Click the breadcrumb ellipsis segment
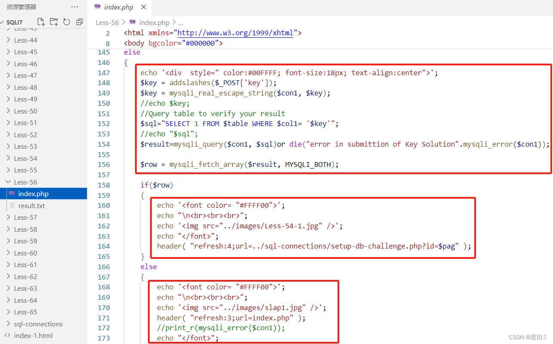Image resolution: width=553 pixels, height=344 pixels. (181, 22)
